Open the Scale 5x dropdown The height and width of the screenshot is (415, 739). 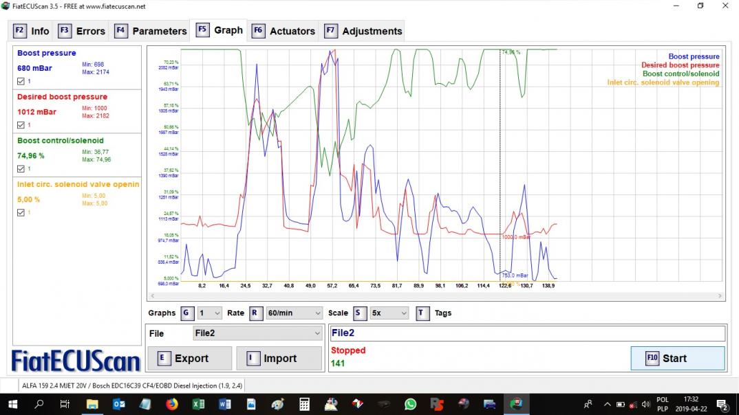pyautogui.click(x=389, y=313)
